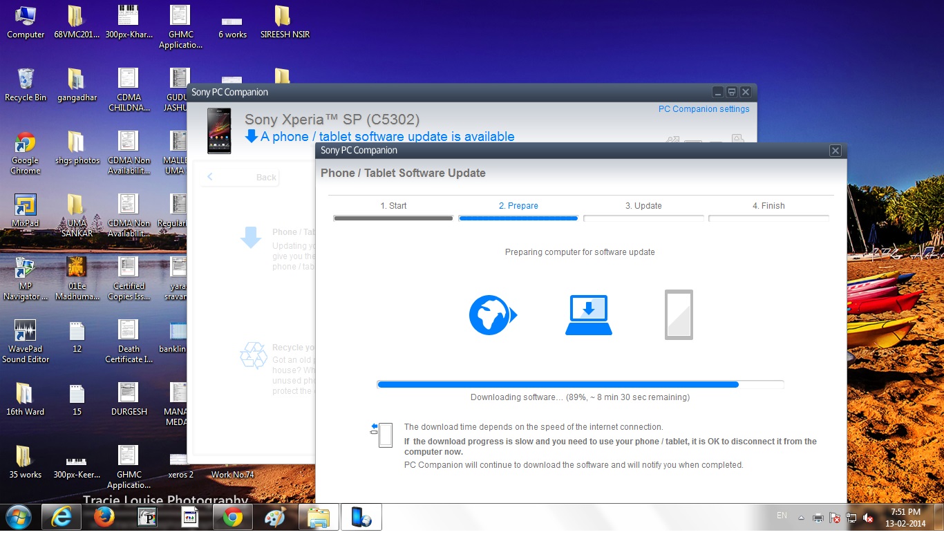Select the 6 works desktop icon
The width and height of the screenshot is (944, 539).
(232, 28)
